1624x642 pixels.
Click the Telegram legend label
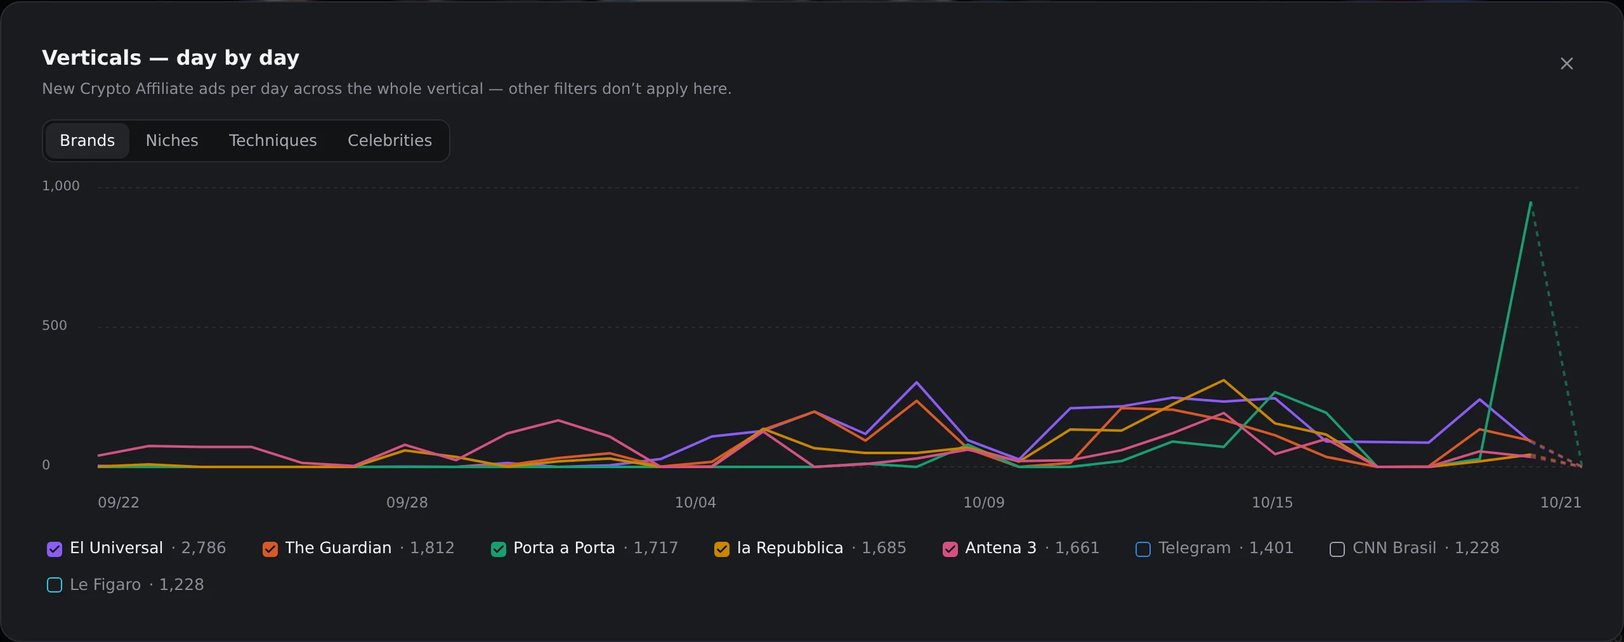(x=1194, y=547)
